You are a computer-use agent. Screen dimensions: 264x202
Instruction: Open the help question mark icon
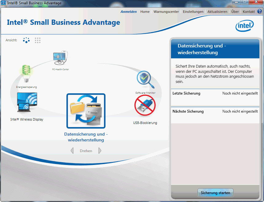tap(259, 11)
